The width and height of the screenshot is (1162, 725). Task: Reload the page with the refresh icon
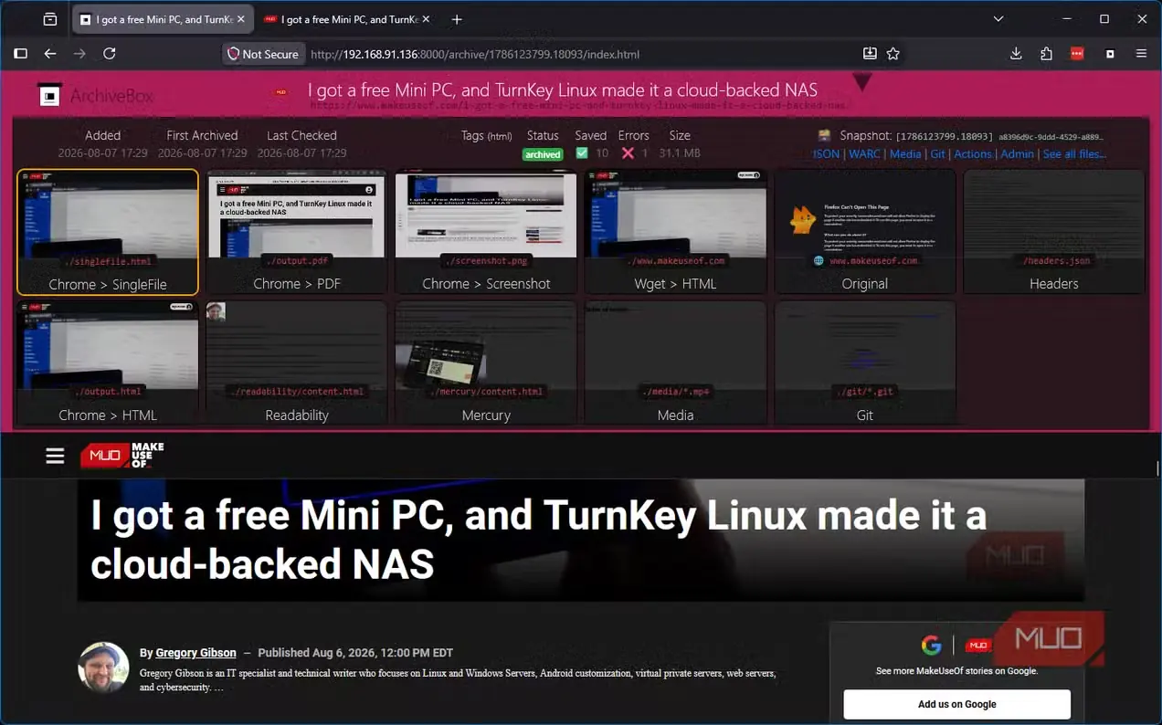click(110, 54)
